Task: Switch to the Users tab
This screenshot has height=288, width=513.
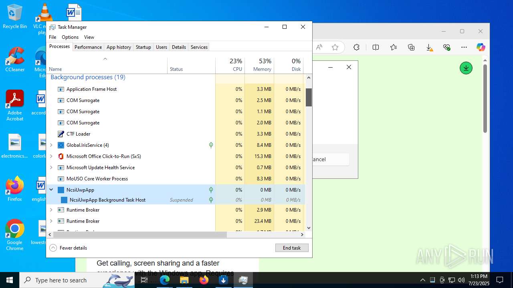Action: pos(162,47)
